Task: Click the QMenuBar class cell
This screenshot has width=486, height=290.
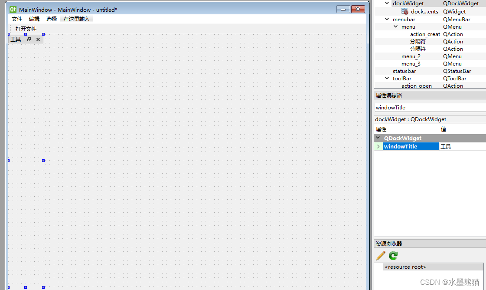Action: [x=457, y=19]
